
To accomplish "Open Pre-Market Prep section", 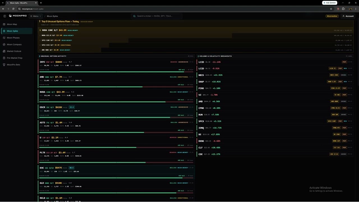I will point(17,58).
